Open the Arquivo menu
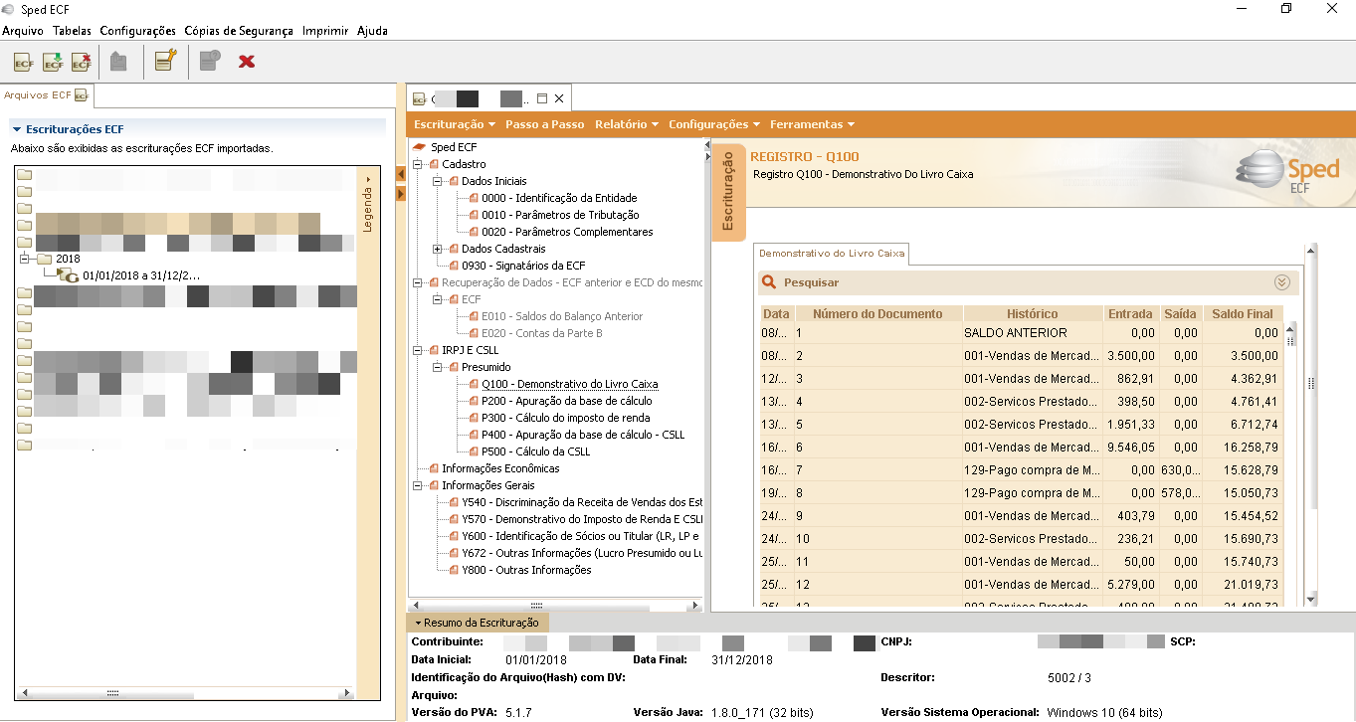Screen dimensions: 1356x722 (23, 31)
